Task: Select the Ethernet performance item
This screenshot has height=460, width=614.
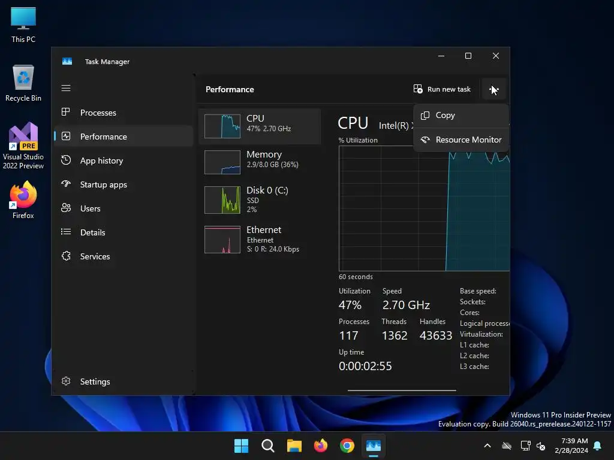Action: [x=260, y=240]
